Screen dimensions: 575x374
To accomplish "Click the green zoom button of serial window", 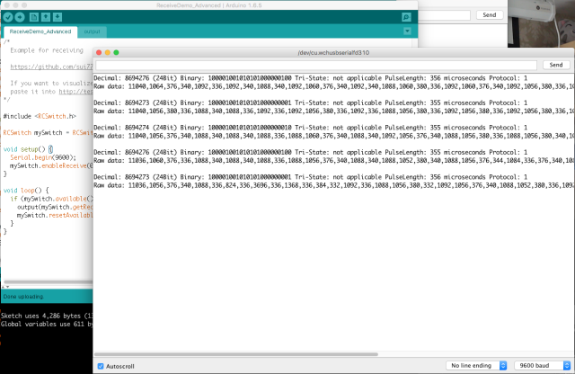I will click(x=116, y=52).
